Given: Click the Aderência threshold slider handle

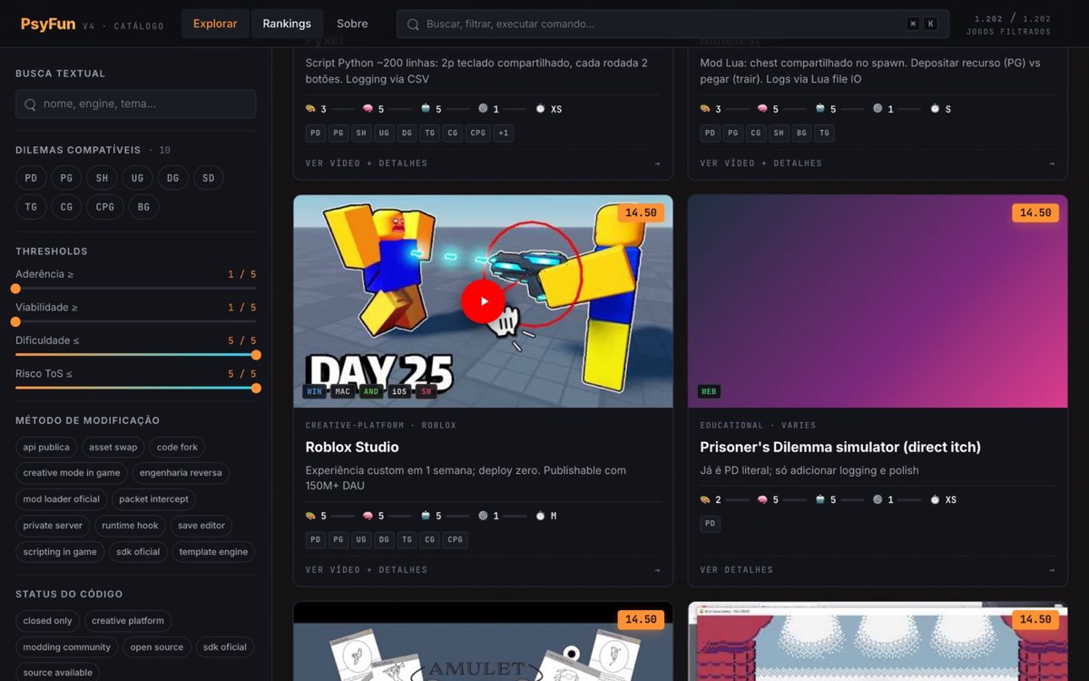Looking at the screenshot, I should coord(15,289).
